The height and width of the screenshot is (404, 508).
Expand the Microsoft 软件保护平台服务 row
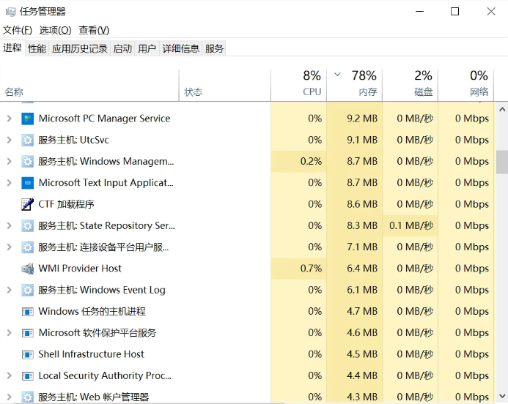tap(10, 333)
